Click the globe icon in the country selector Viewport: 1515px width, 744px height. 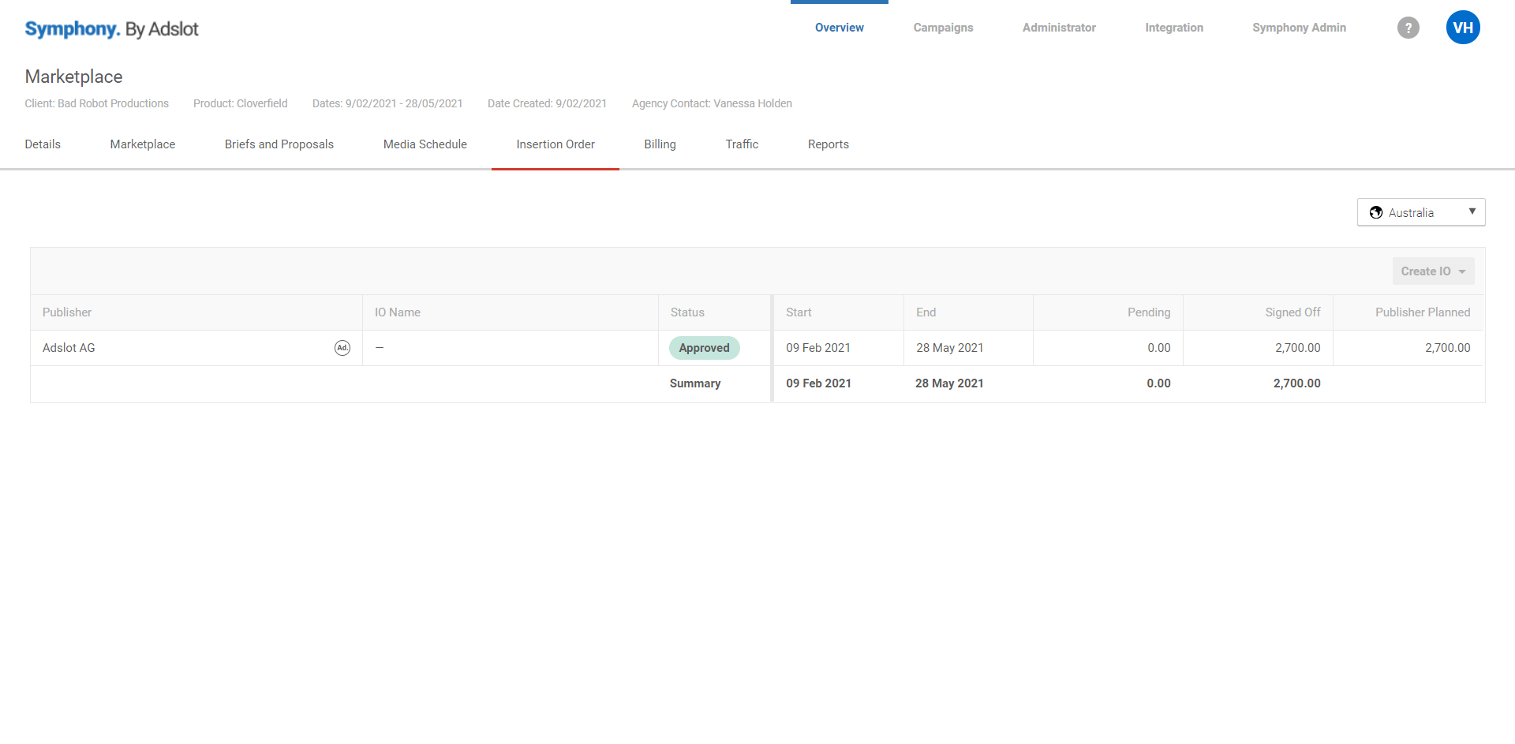pyautogui.click(x=1376, y=213)
